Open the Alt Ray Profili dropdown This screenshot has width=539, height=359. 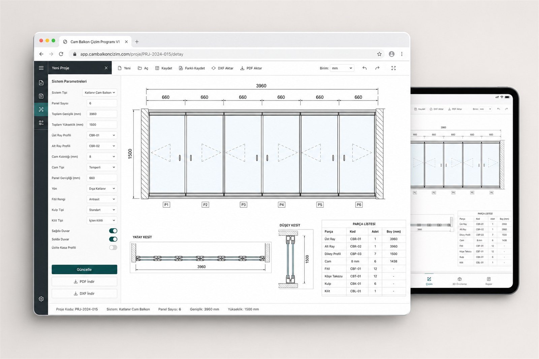pyautogui.click(x=102, y=146)
